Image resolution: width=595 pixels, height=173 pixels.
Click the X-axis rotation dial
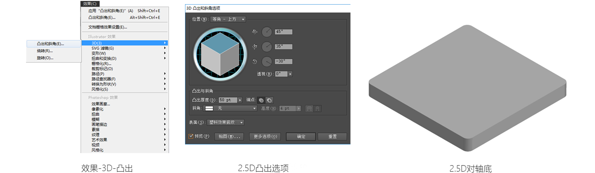(x=267, y=32)
